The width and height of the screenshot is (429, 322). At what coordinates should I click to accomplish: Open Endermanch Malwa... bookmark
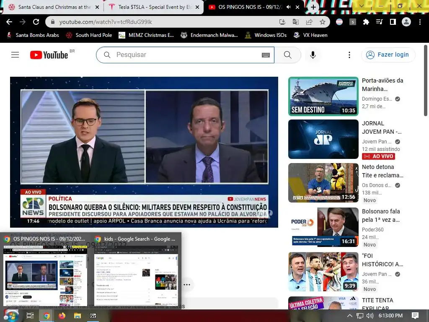[209, 35]
